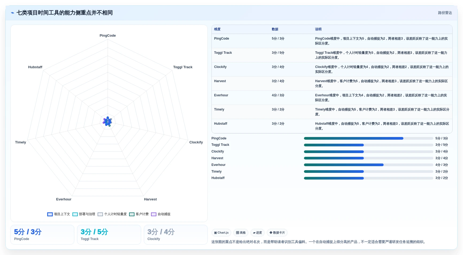Image resolution: width=463 pixels, height=255 pixels.
Task: Click the 维度 column header
Action: pyautogui.click(x=217, y=29)
